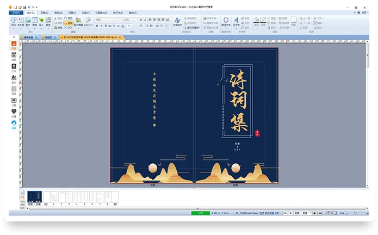This screenshot has width=378, height=235.
Task: Switch to the 视图(V) ribbon tab
Action: [x=72, y=11]
